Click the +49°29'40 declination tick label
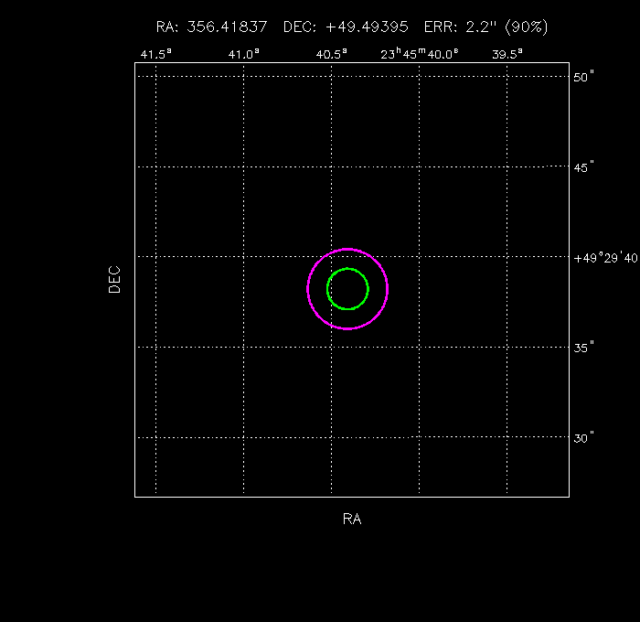This screenshot has width=640, height=622. pos(605,258)
